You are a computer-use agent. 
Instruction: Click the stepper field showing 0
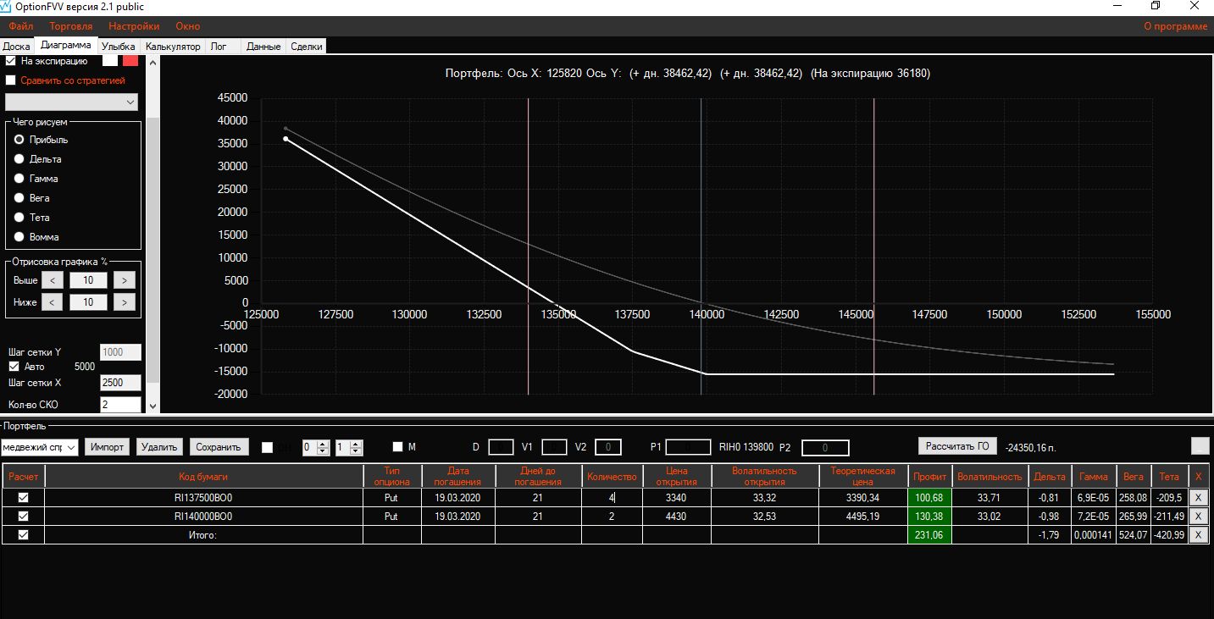click(x=315, y=447)
